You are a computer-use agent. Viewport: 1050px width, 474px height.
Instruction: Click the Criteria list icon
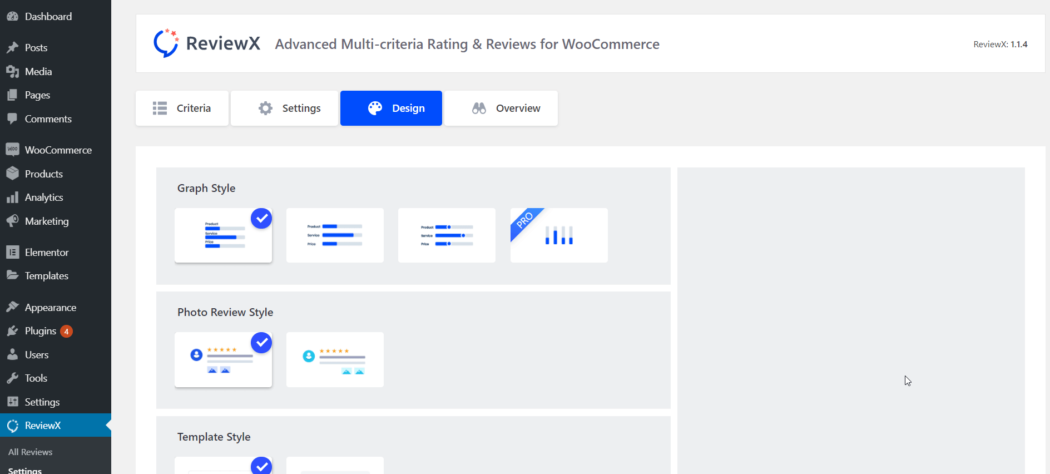[160, 108]
